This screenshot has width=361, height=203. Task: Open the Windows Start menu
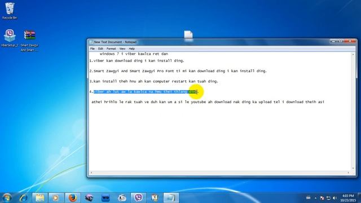pyautogui.click(x=7, y=198)
